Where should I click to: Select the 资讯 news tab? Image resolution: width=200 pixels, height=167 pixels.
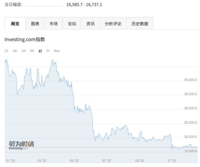(90, 24)
